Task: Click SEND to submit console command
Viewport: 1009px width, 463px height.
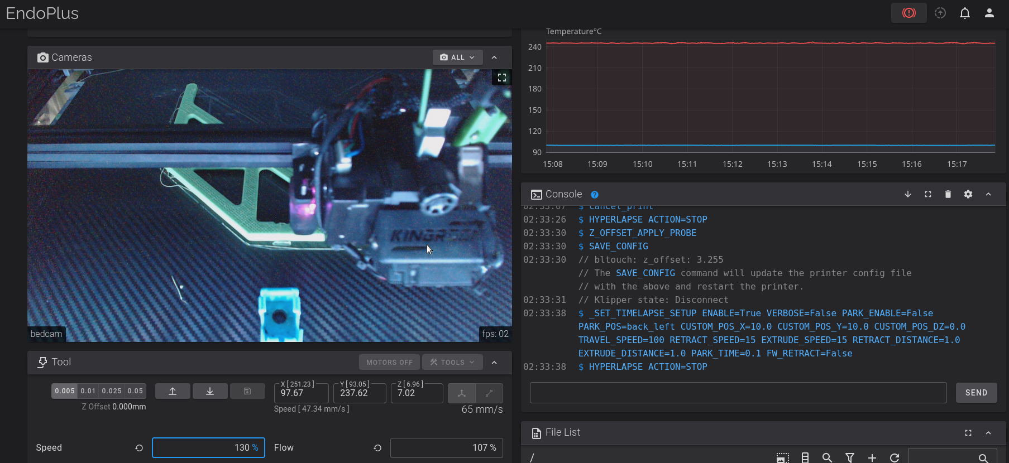Action: 976,393
